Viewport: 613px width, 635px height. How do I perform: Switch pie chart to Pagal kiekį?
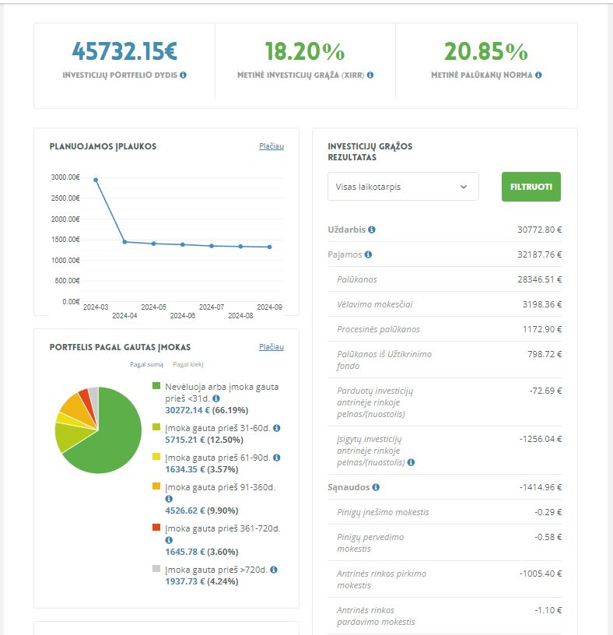click(x=187, y=364)
